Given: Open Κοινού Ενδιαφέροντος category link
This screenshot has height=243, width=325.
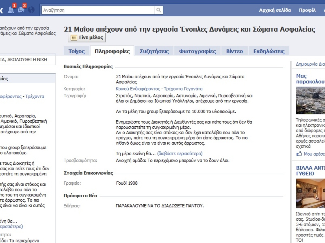Looking at the screenshot, I should (x=138, y=89).
